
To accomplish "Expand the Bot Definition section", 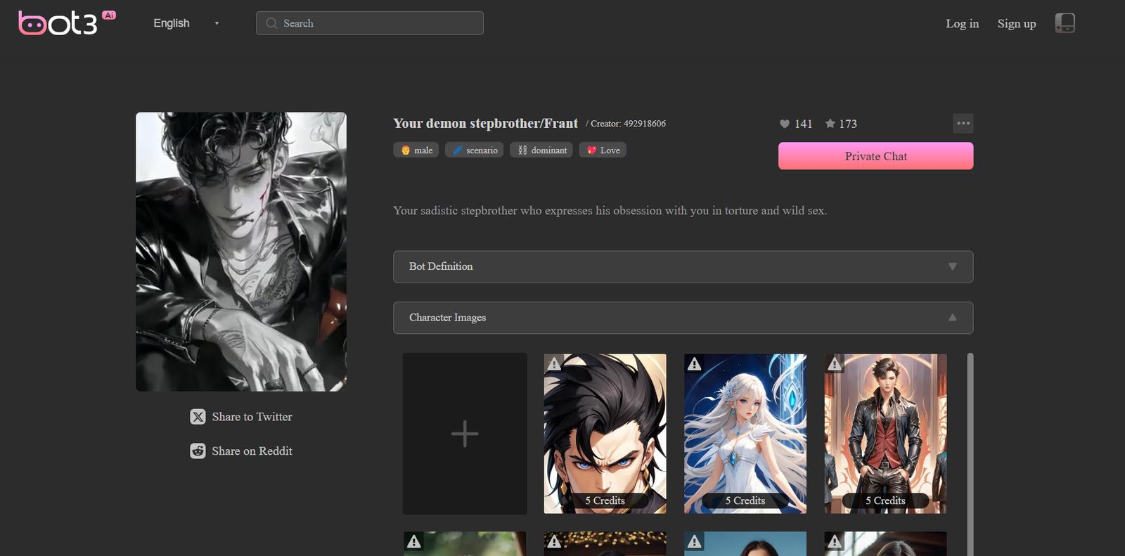I will [x=683, y=266].
